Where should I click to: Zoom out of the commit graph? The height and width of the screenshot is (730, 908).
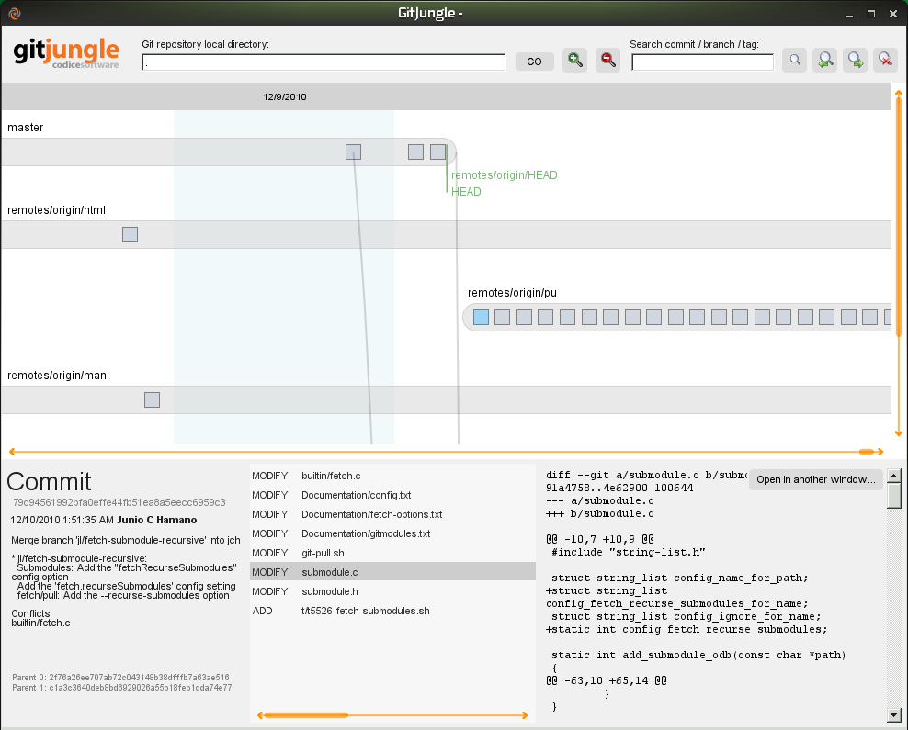[608, 61]
